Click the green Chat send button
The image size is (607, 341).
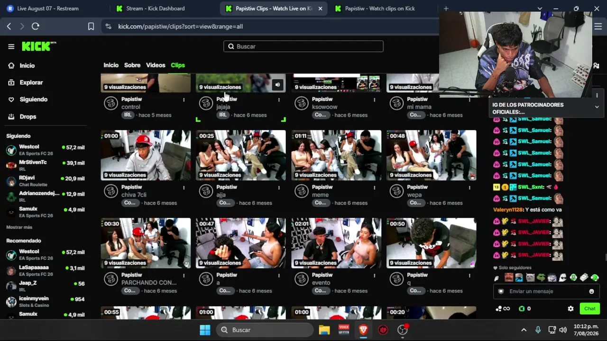(x=590, y=309)
